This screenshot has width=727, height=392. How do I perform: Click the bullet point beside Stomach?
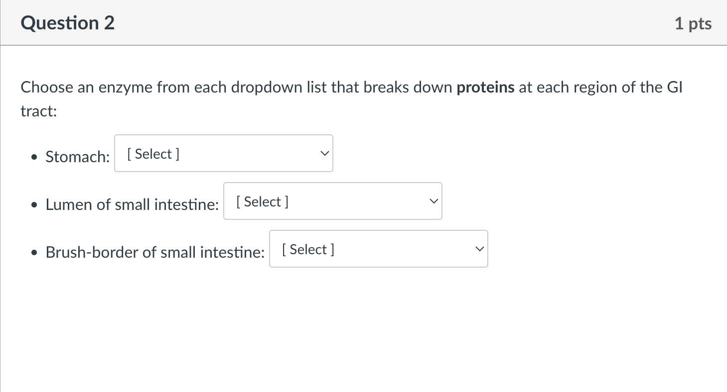34,158
